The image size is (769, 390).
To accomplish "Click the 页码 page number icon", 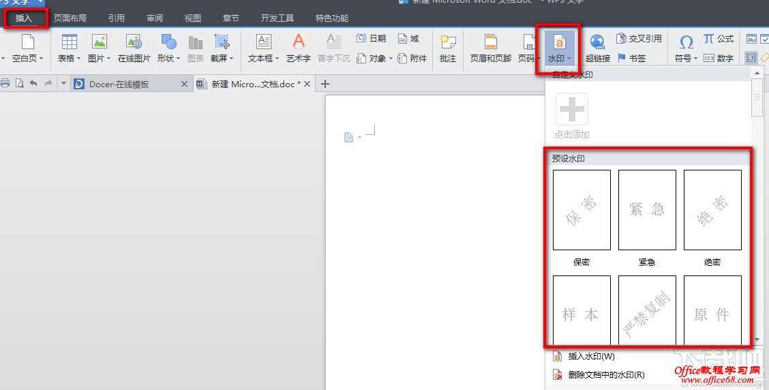I will point(528,42).
